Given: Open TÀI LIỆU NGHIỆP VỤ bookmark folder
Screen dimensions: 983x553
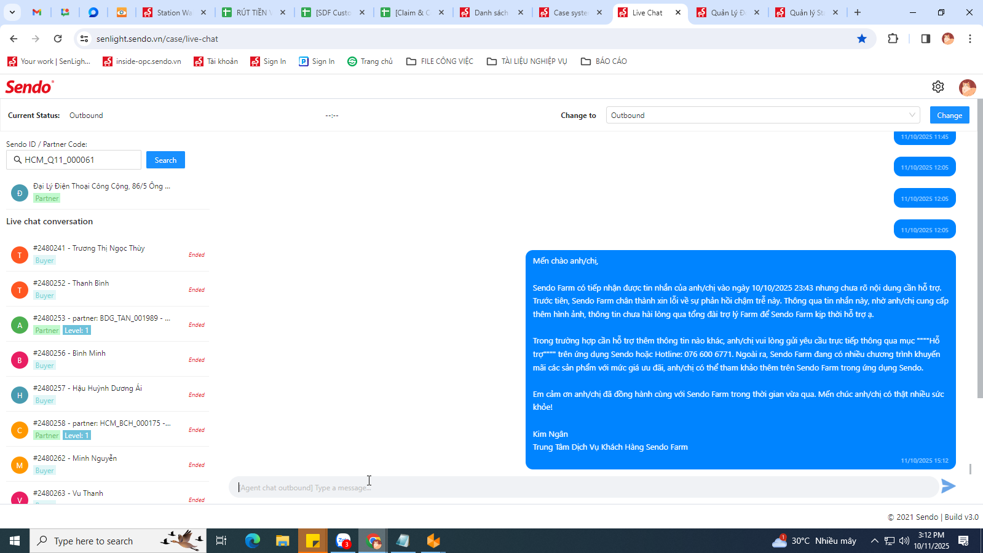Looking at the screenshot, I should point(527,61).
